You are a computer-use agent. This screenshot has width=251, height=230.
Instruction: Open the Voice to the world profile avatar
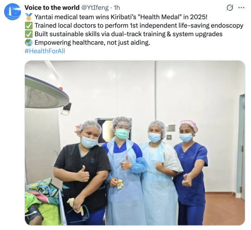12,12
